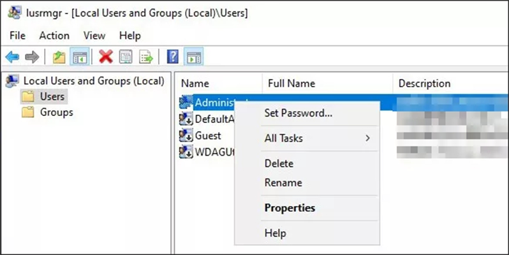Click the blue question mark Help icon
The width and height of the screenshot is (509, 255).
click(172, 57)
